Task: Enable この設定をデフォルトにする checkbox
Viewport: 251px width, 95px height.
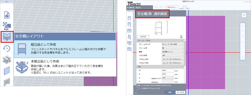Action: pyautogui.click(x=139, y=88)
